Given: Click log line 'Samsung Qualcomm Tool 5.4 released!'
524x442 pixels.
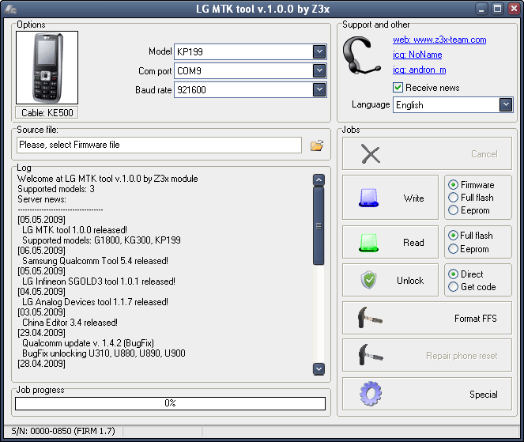Looking at the screenshot, I should [96, 261].
